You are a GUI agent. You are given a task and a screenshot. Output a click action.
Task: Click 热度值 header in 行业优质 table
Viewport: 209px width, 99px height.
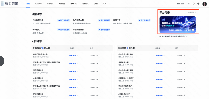click(158, 48)
